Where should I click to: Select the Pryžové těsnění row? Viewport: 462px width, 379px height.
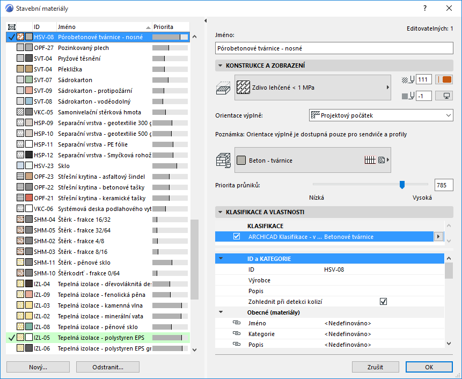pos(98,59)
